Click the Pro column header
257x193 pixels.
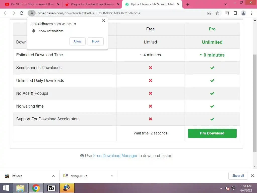click(212, 29)
